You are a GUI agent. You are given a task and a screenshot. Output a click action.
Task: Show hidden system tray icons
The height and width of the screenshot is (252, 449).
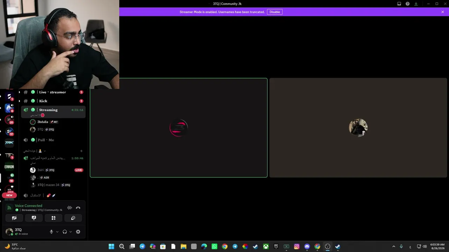(x=394, y=246)
